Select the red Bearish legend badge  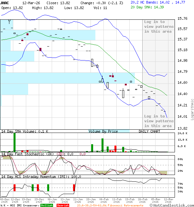63,205
